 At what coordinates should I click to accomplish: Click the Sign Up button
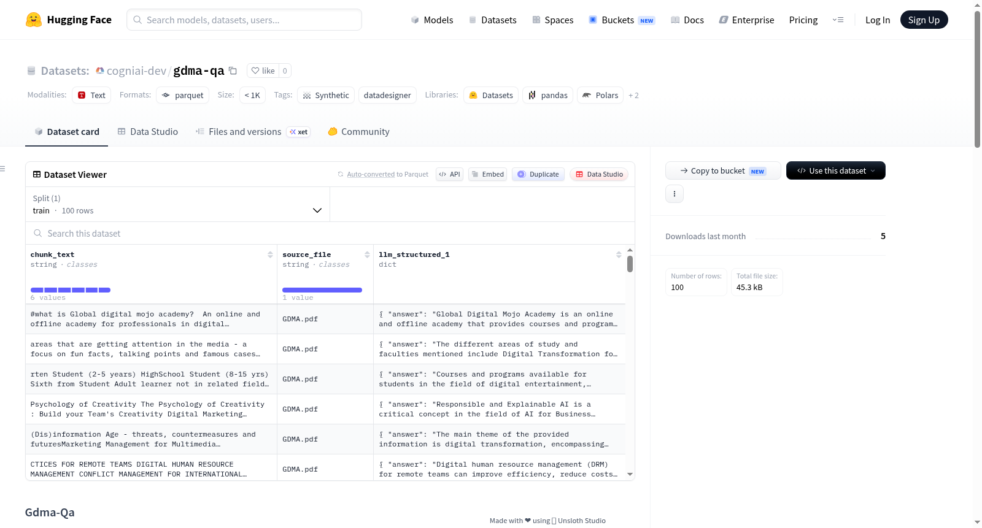924,20
